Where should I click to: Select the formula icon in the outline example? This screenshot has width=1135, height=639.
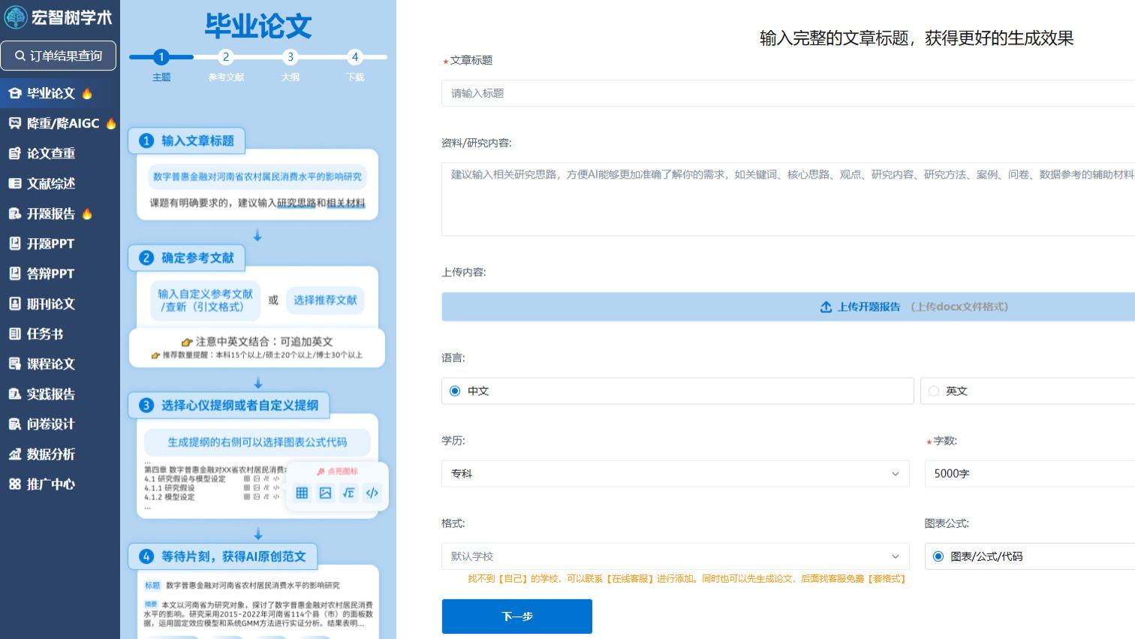[x=348, y=493]
